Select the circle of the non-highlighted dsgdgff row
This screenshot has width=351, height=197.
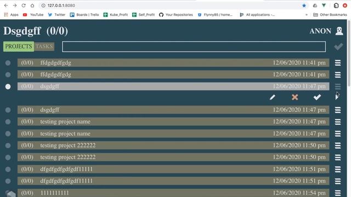(x=8, y=110)
